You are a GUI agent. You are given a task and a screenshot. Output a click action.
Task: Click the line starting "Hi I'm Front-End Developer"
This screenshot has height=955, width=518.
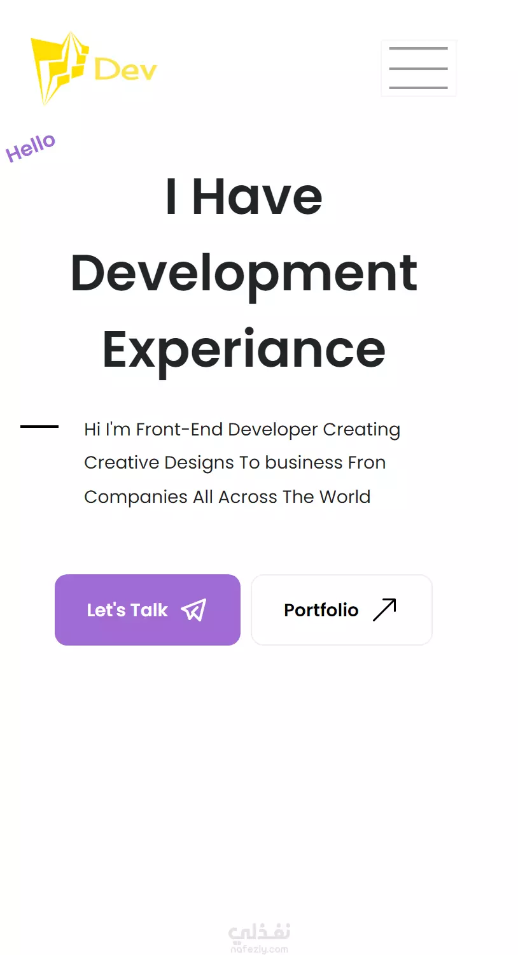[x=242, y=430]
